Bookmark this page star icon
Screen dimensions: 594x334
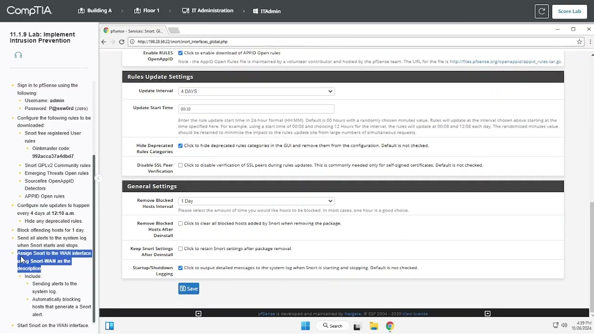tap(579, 42)
